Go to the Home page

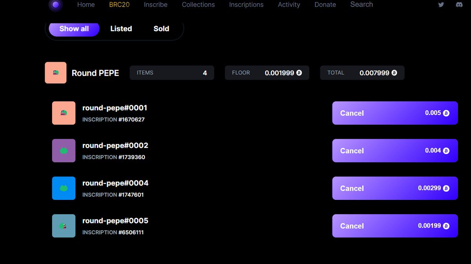pyautogui.click(x=86, y=5)
